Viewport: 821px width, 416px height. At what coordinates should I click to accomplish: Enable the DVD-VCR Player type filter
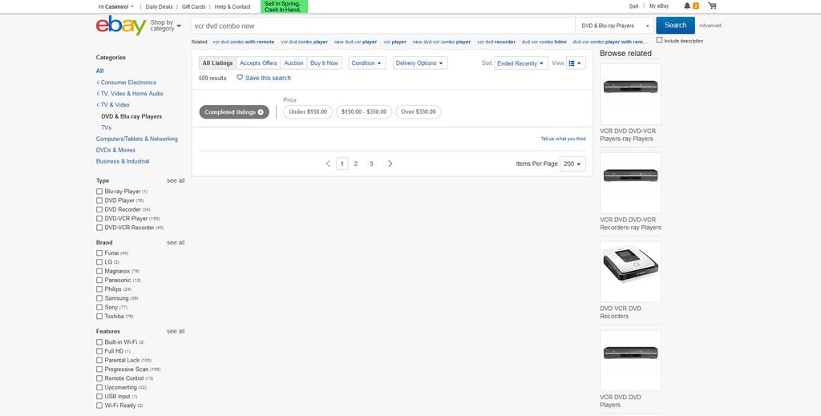99,218
